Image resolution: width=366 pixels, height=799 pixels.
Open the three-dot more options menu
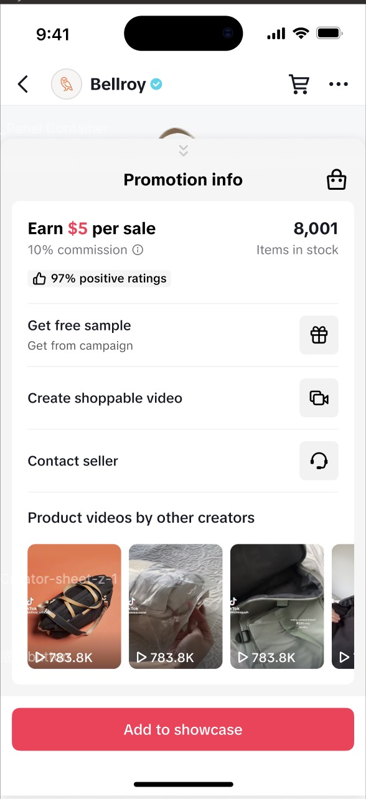338,84
